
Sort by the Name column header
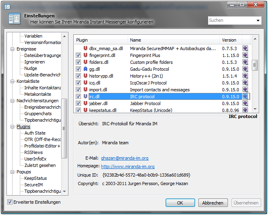tap(174, 40)
